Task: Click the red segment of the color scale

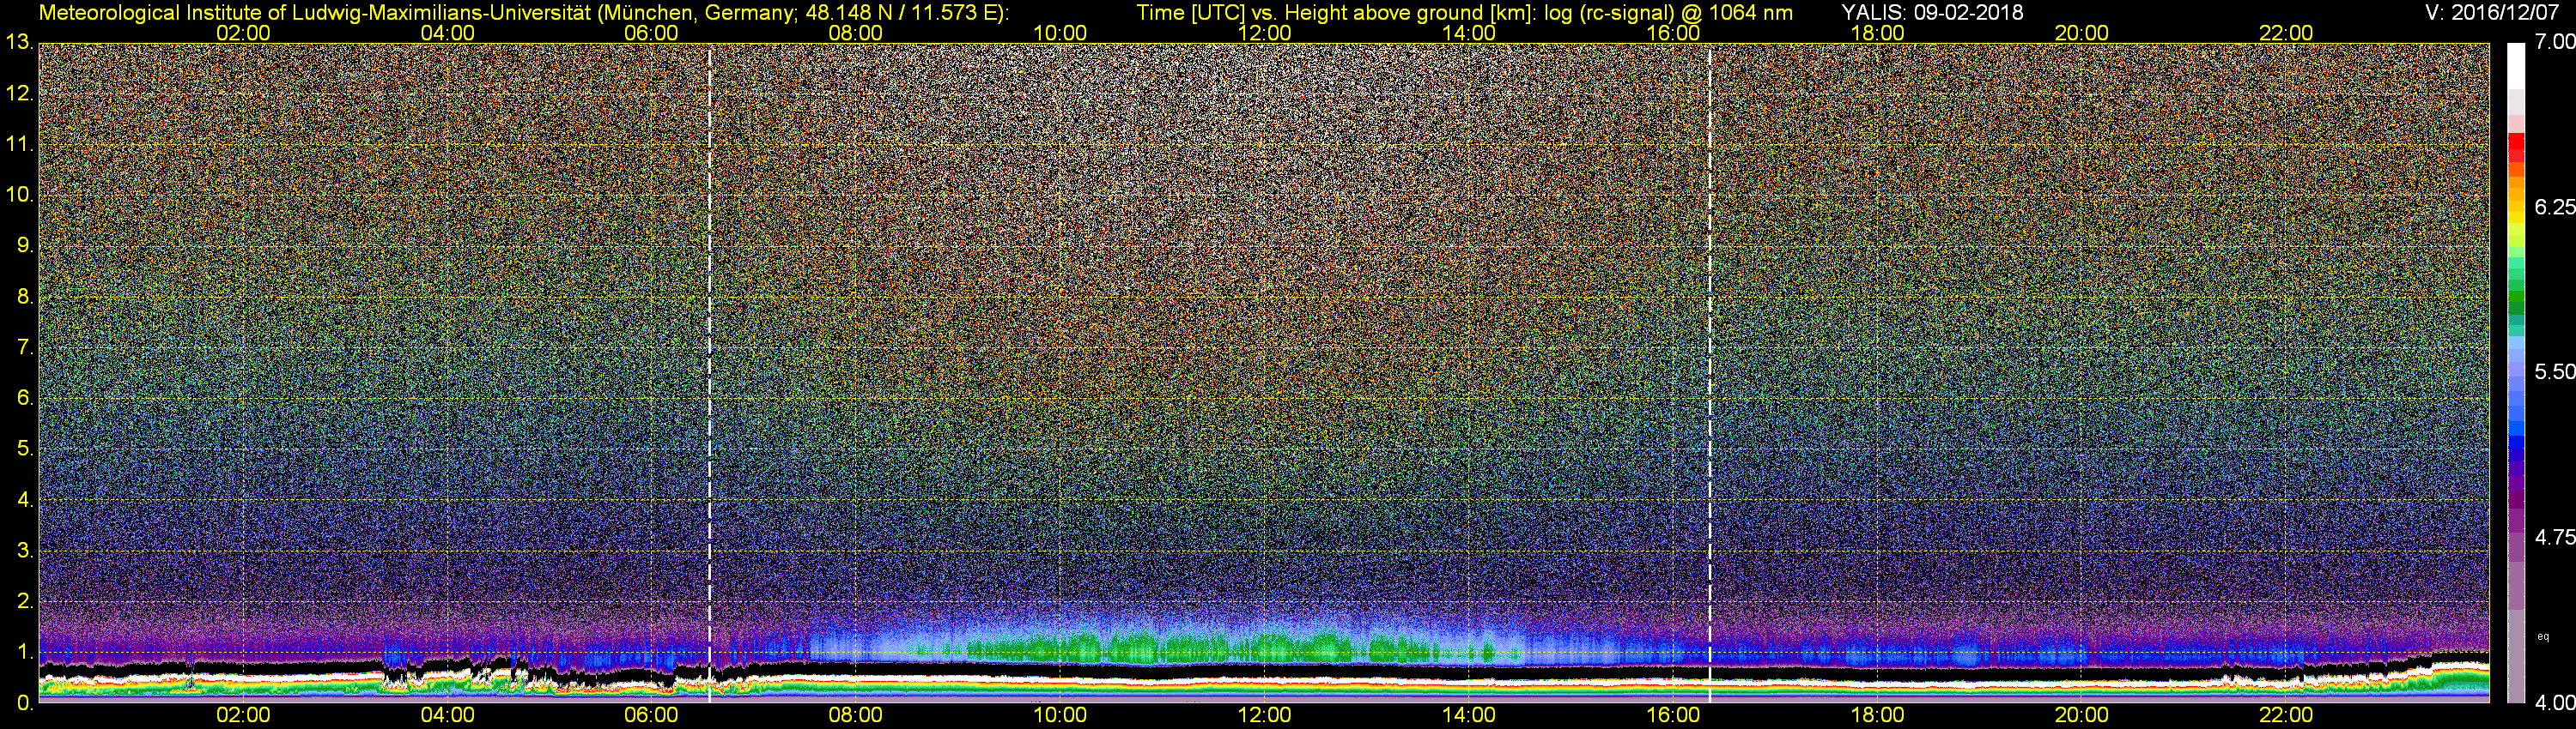Action: (2515, 147)
